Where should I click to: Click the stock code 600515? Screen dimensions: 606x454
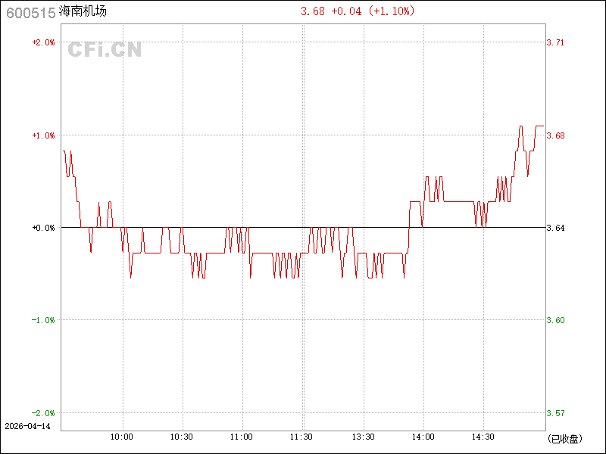tap(29, 12)
